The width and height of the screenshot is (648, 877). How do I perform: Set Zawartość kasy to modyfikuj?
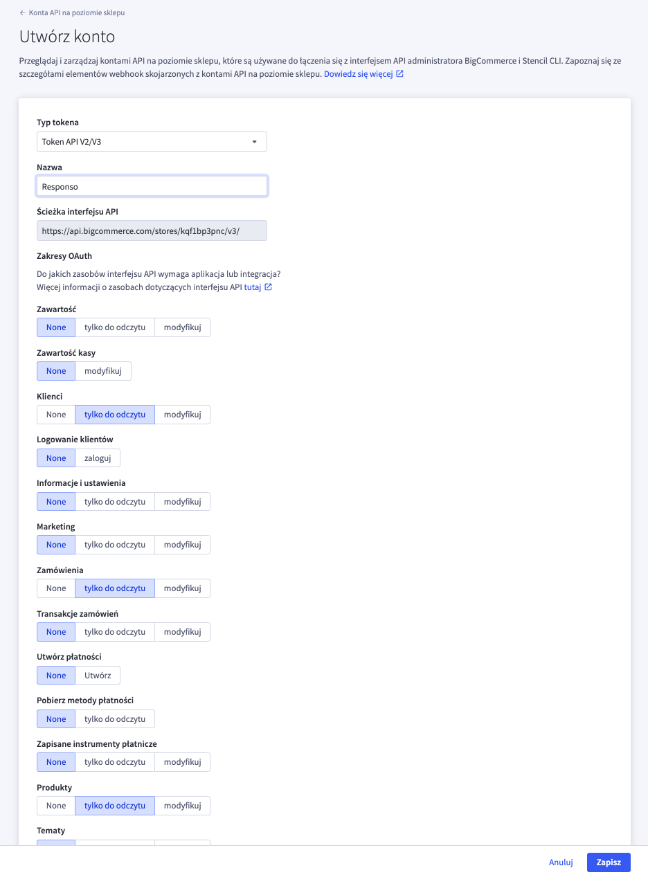[x=103, y=371]
